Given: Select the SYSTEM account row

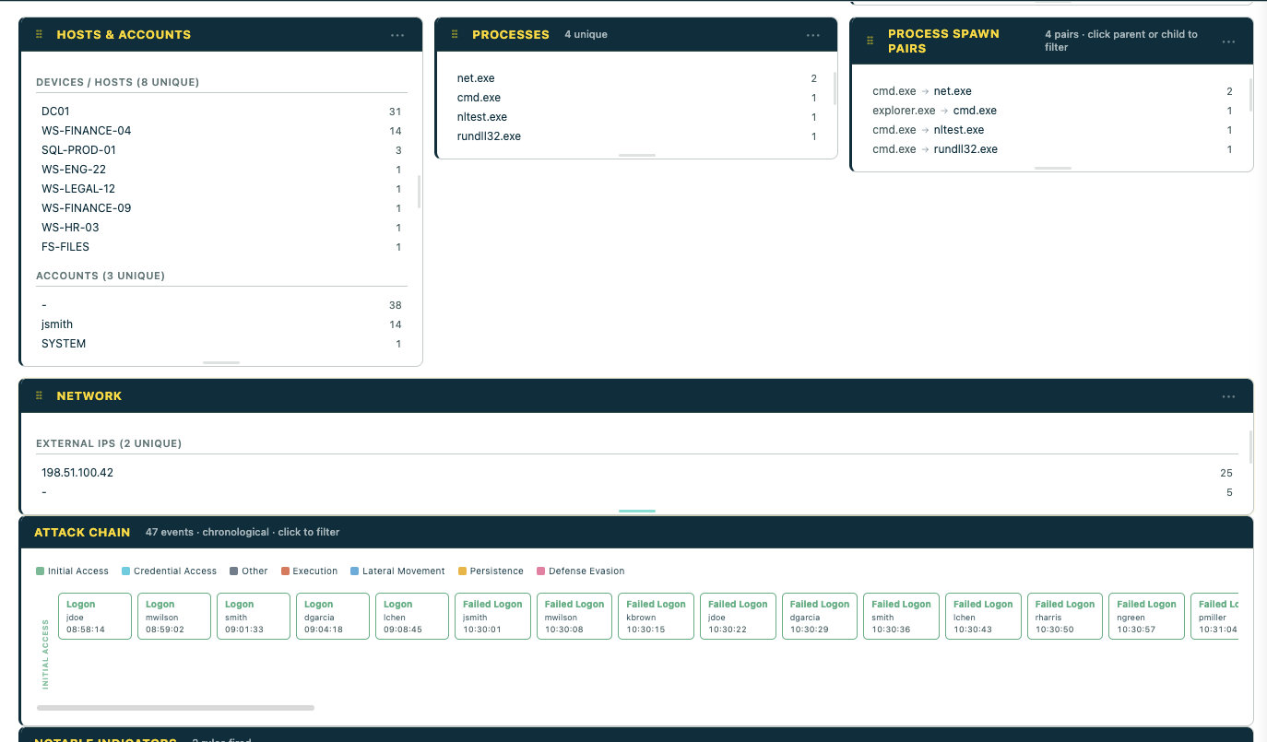Looking at the screenshot, I should click(221, 344).
